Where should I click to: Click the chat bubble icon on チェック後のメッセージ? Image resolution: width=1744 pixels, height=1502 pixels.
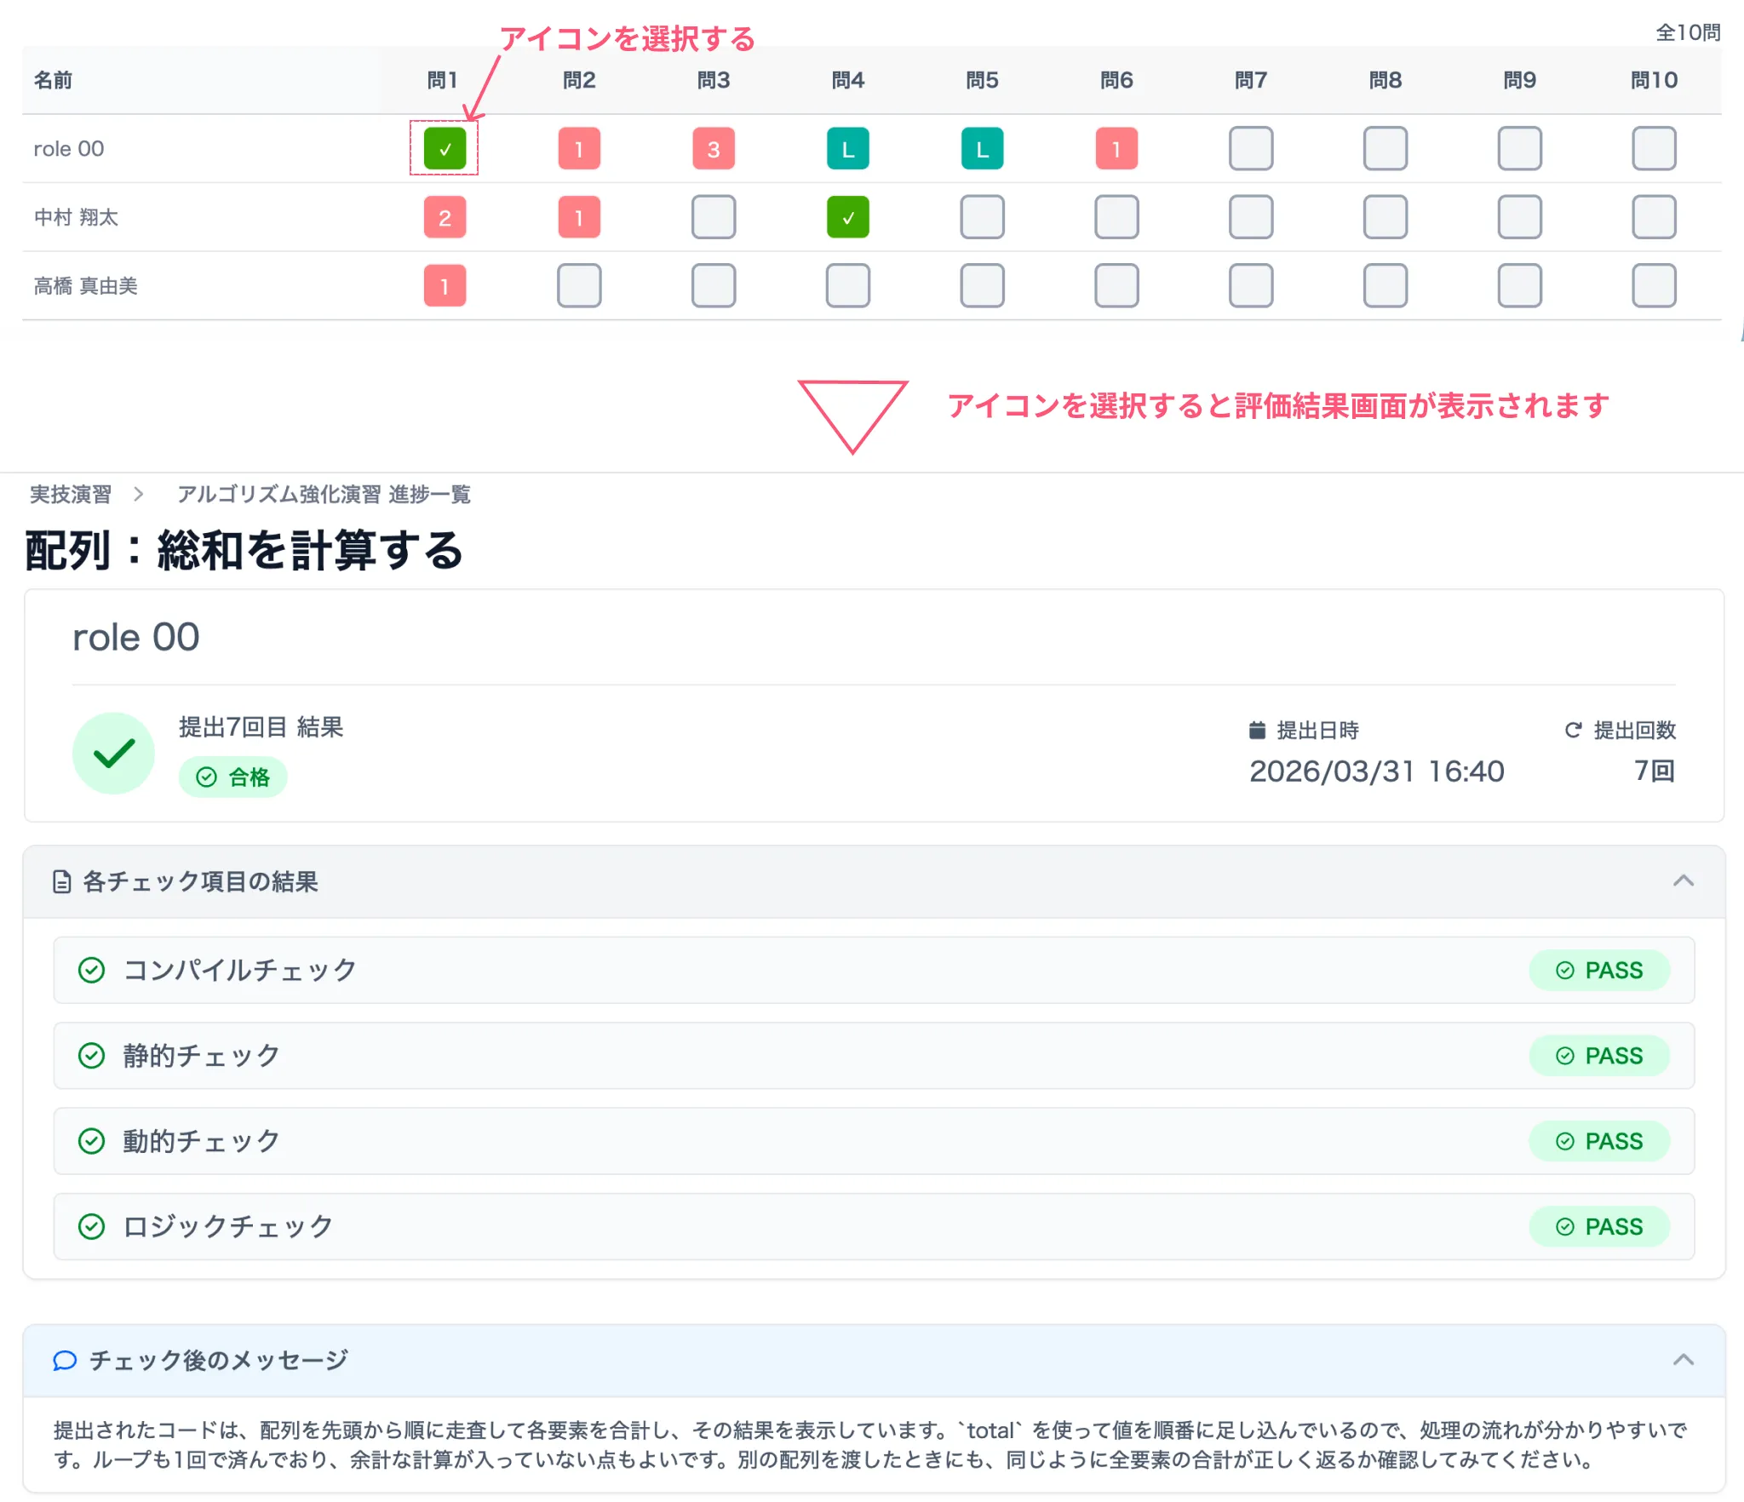coord(64,1360)
